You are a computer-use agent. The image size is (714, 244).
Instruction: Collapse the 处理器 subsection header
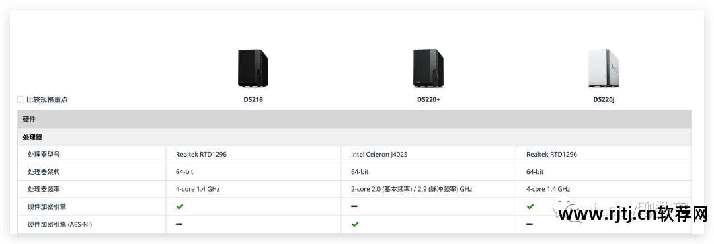pyautogui.click(x=354, y=137)
